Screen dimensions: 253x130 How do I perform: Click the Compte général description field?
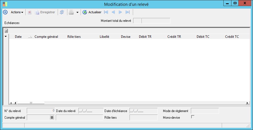coord(79,117)
